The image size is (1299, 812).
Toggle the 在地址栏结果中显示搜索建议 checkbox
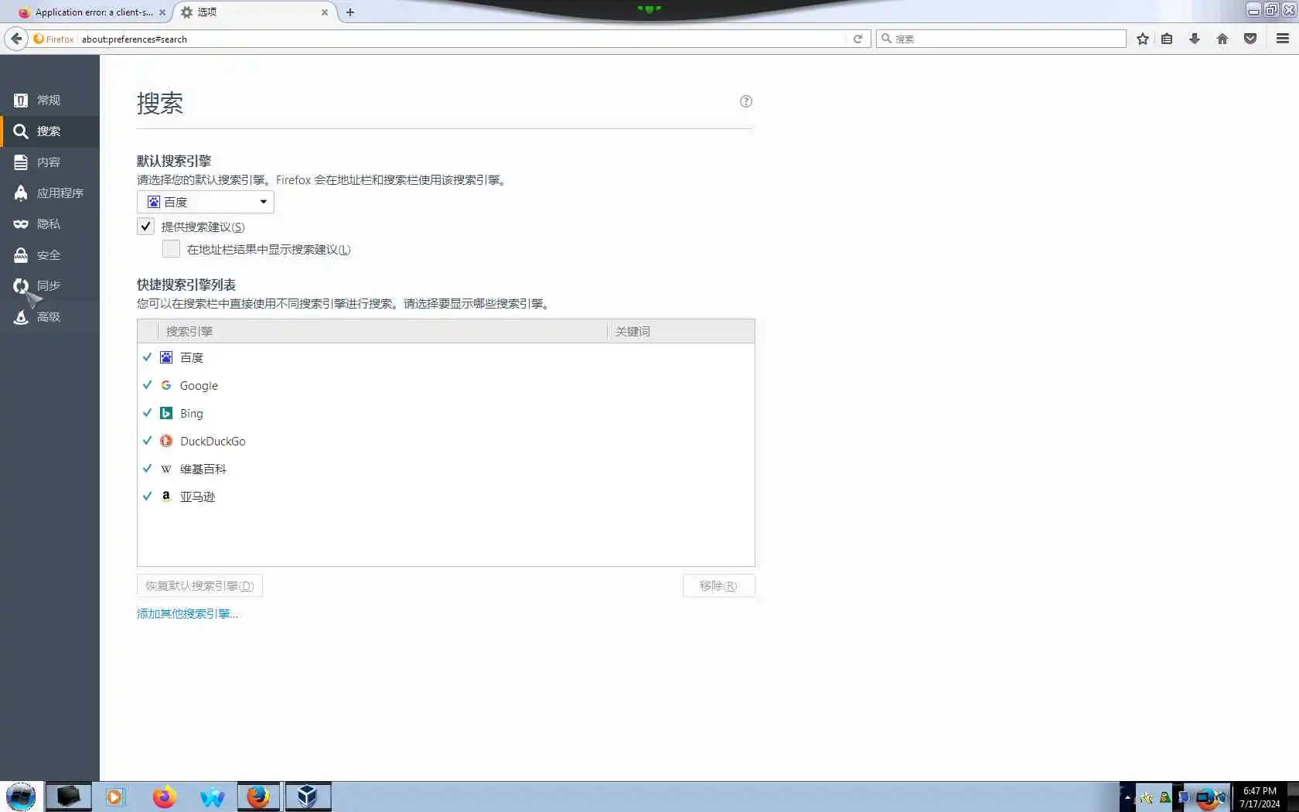coord(171,249)
